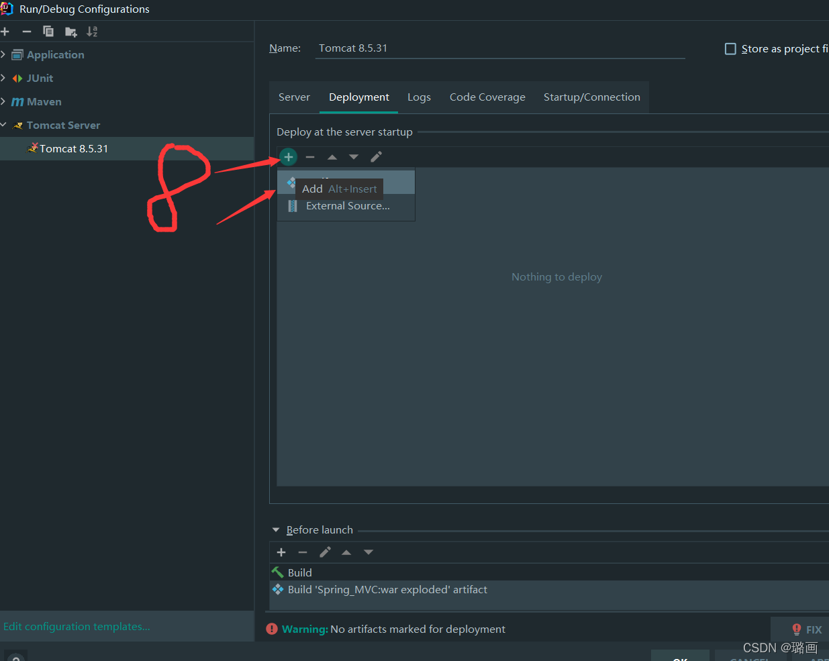Remove the selected run configuration
Image resolution: width=829 pixels, height=661 pixels.
coord(26,31)
